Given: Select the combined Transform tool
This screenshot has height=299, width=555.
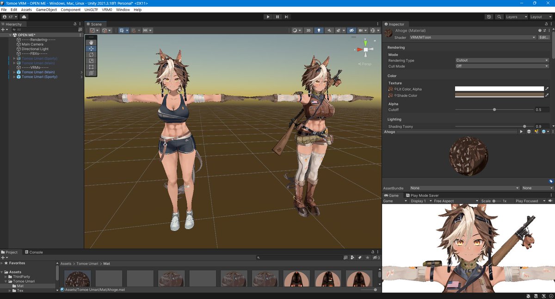Looking at the screenshot, I should pos(91,73).
